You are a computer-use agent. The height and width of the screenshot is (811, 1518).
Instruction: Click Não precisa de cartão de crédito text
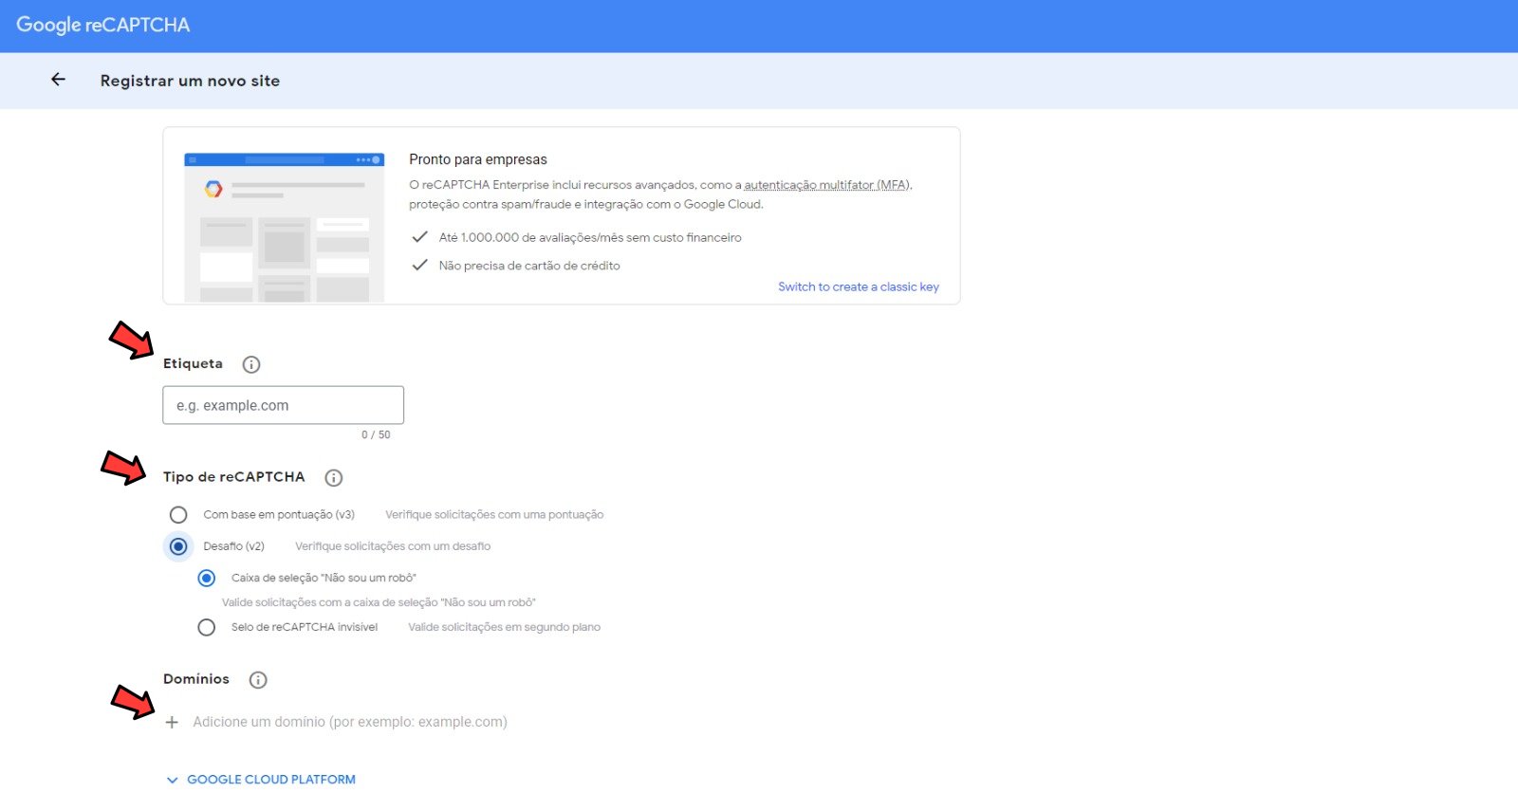529,266
